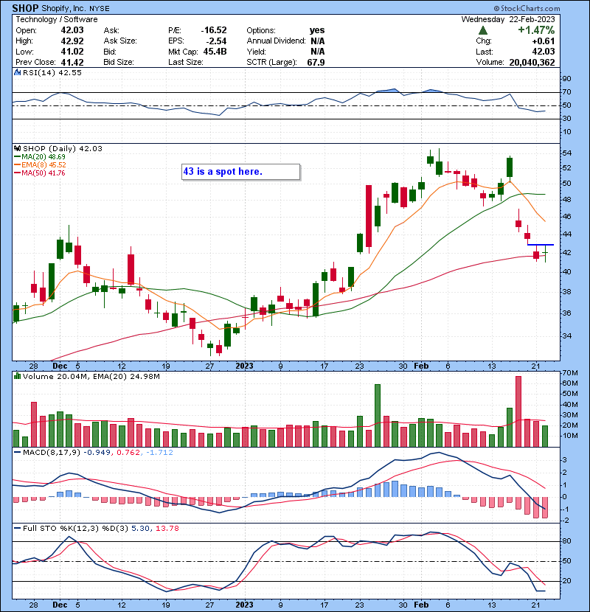Image resolution: width=590 pixels, height=612 pixels.
Task: Click the MACD signal value 0.762
Action: click(x=128, y=453)
